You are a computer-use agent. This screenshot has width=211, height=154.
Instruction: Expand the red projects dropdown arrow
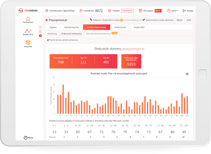pos(40,36)
